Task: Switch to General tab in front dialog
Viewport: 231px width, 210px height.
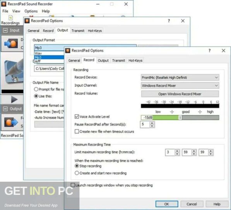Action: 74,61
